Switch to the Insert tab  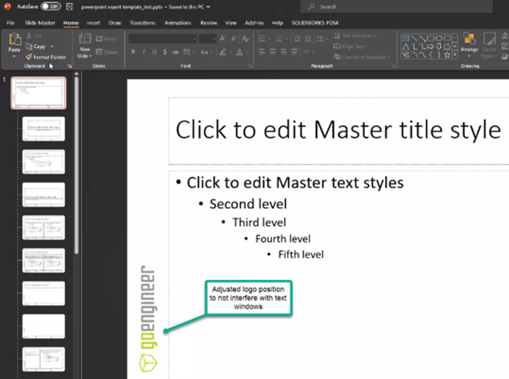93,23
